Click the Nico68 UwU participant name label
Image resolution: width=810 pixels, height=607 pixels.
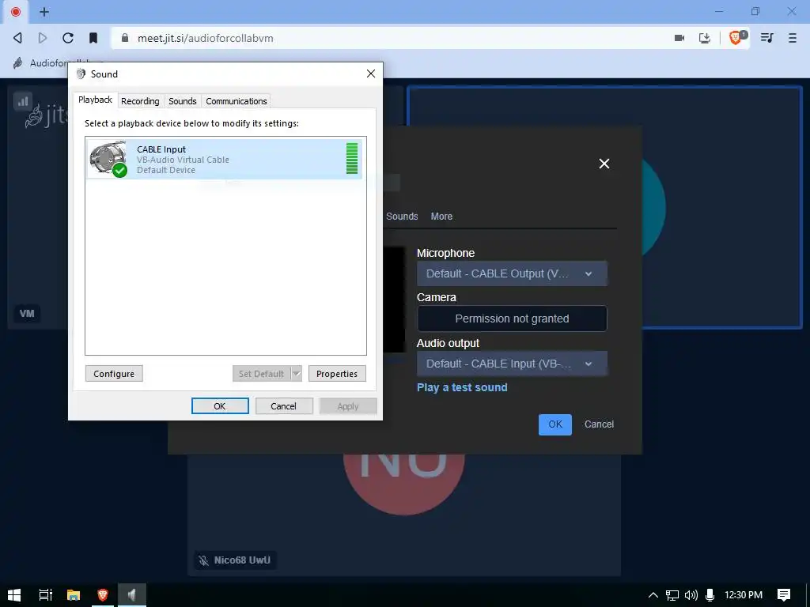tap(242, 560)
